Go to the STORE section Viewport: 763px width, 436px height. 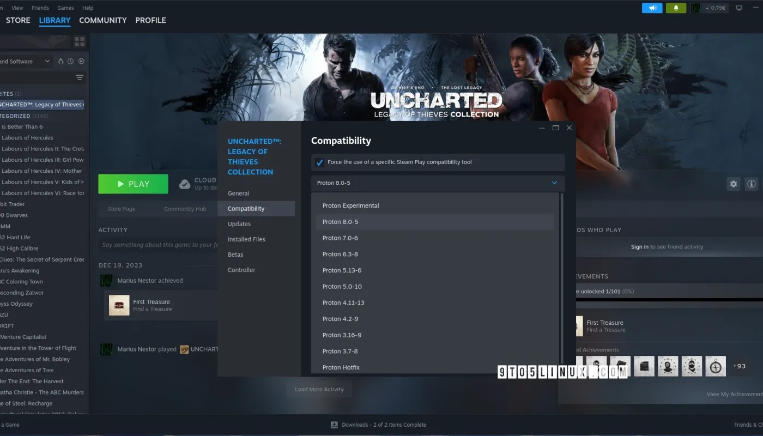18,20
